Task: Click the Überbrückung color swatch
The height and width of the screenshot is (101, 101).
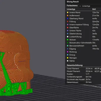Action: [68, 34]
